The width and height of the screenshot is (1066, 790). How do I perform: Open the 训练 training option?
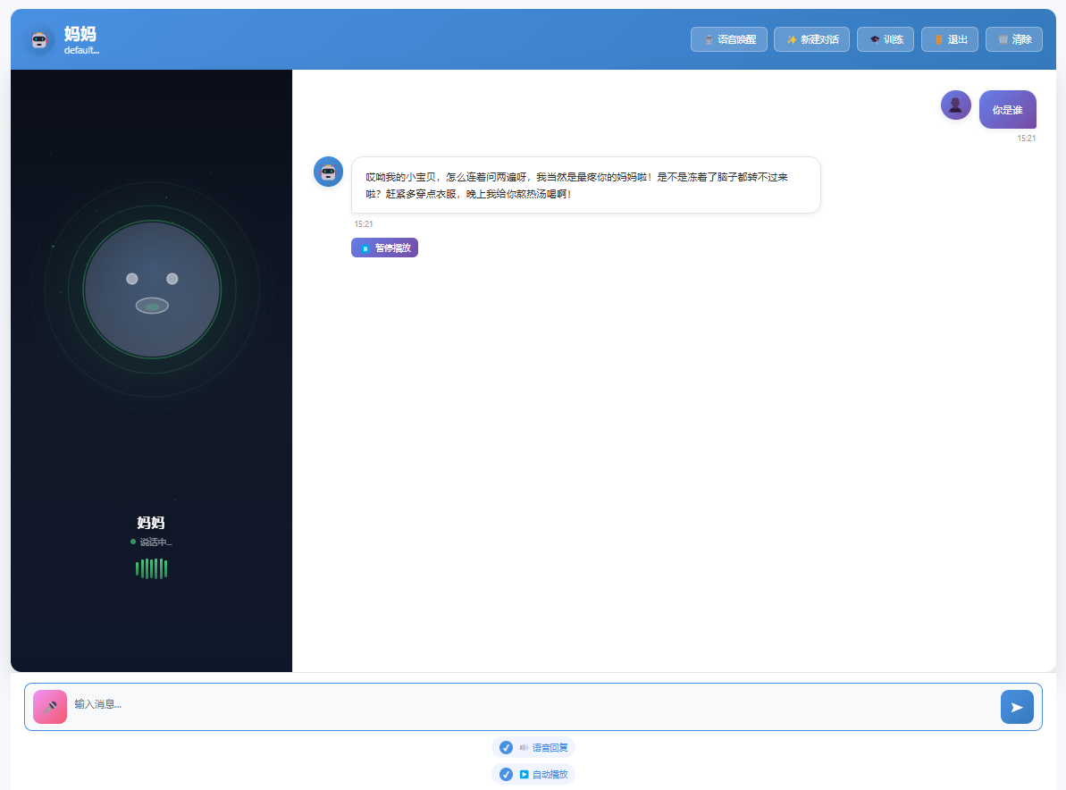[x=885, y=39]
